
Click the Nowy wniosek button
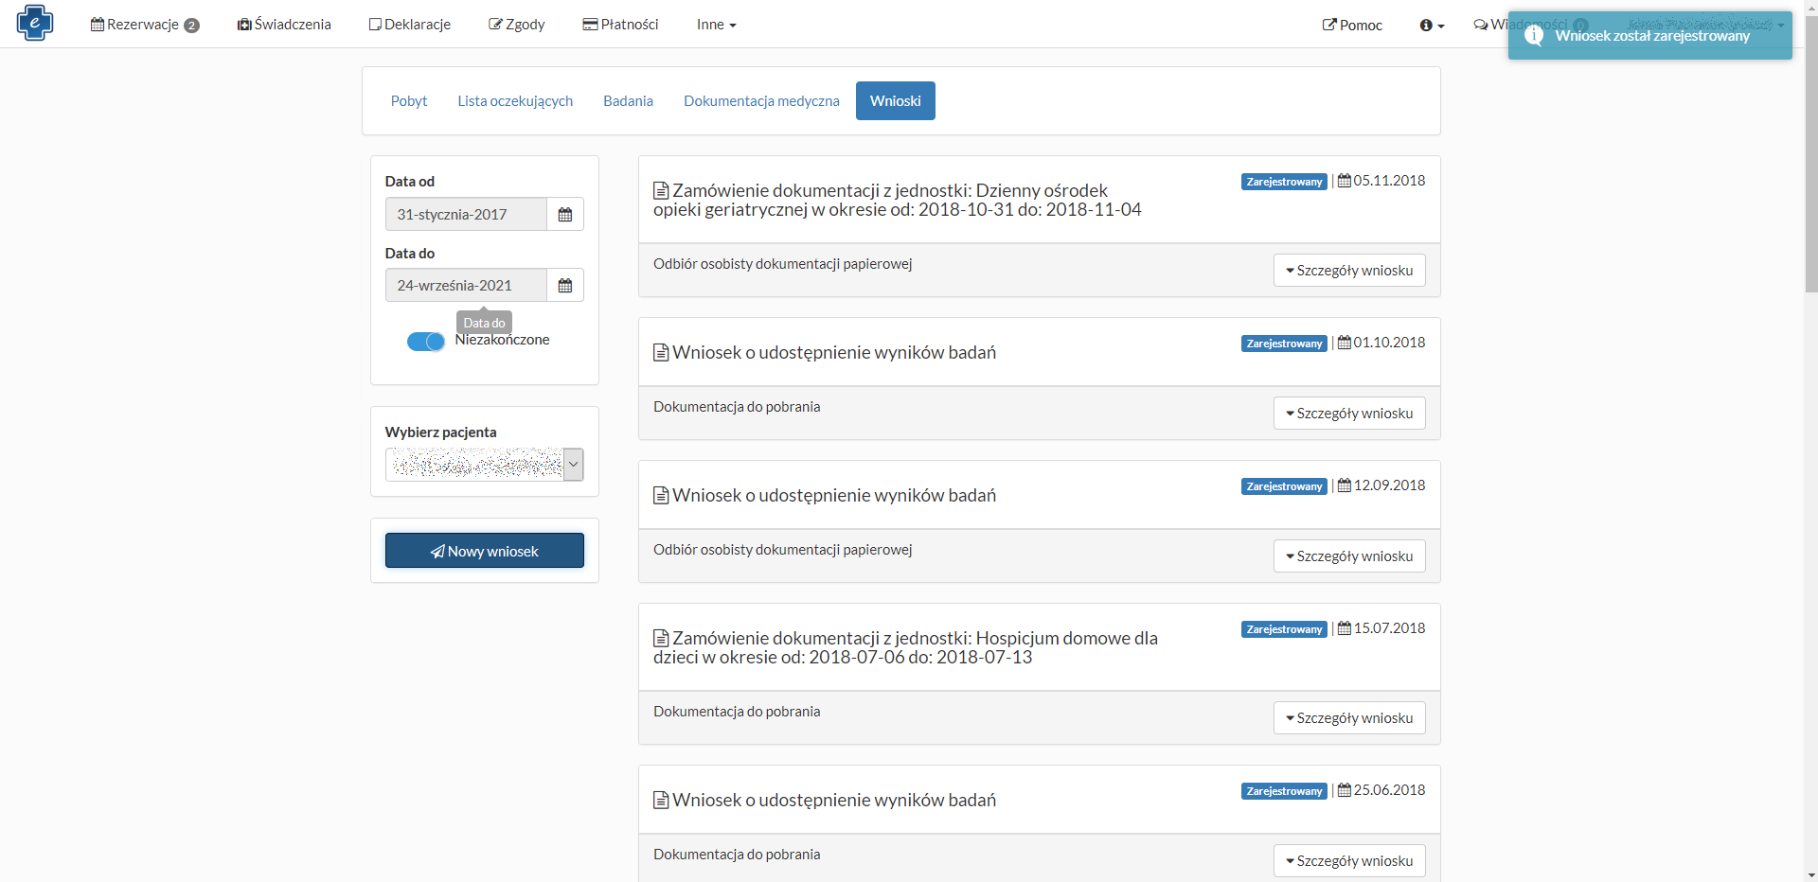484,551
